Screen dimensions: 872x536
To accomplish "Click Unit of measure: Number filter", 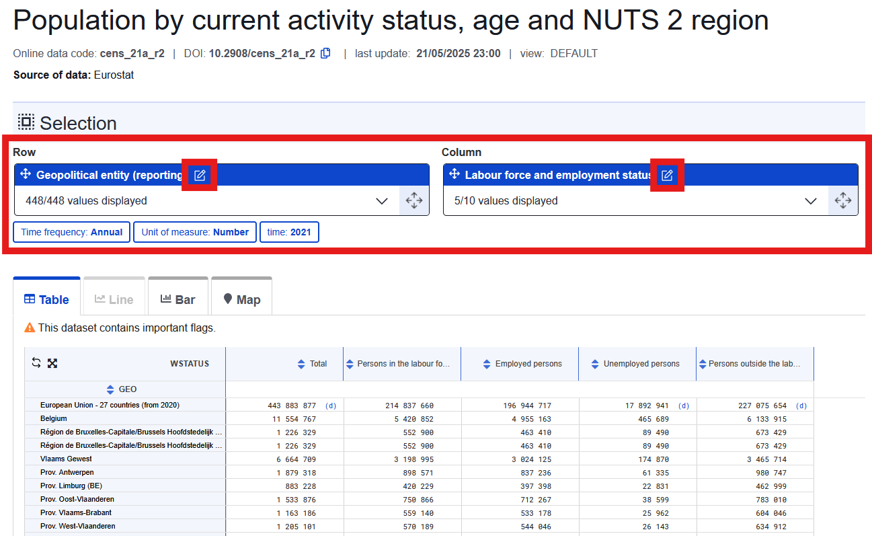I will (x=195, y=232).
